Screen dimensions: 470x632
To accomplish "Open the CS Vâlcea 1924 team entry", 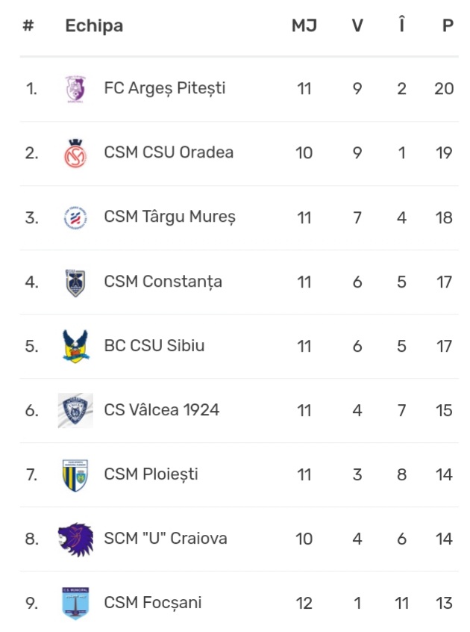I will [x=161, y=410].
